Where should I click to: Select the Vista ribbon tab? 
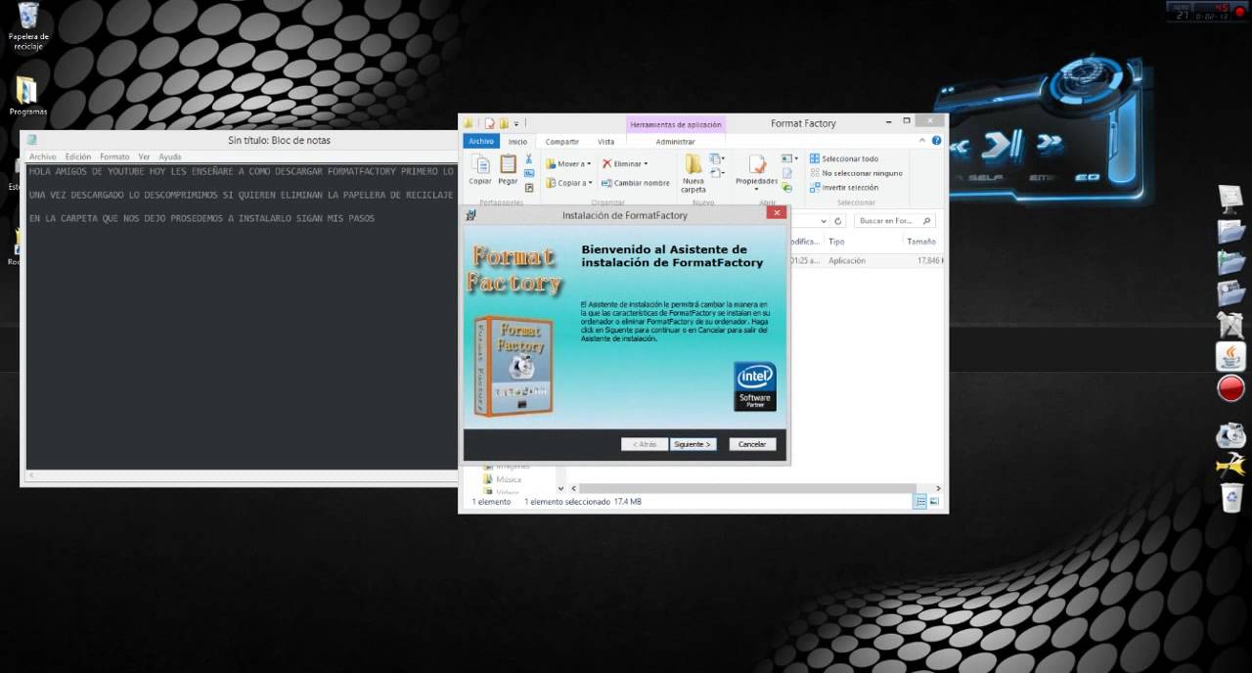606,142
